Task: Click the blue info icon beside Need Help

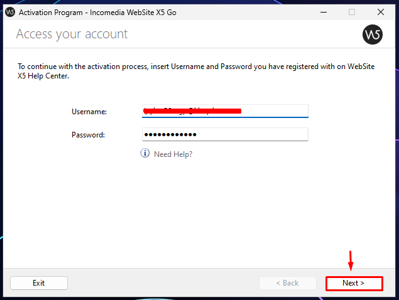Action: [145, 153]
